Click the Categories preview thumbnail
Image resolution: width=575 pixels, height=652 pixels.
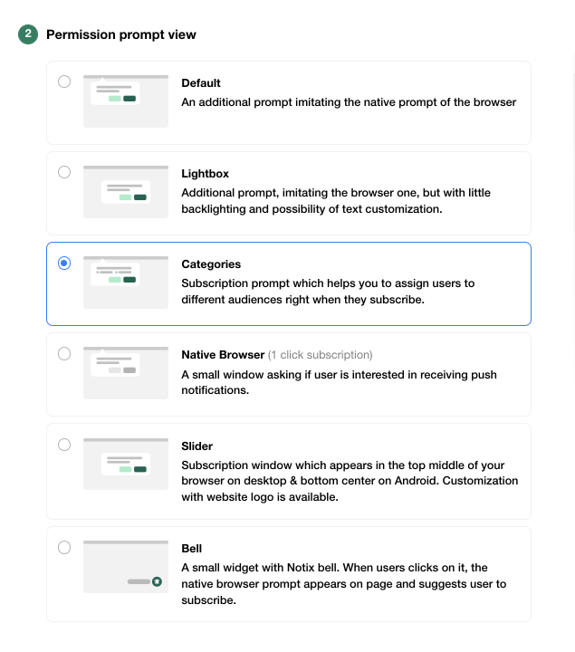[x=126, y=283]
